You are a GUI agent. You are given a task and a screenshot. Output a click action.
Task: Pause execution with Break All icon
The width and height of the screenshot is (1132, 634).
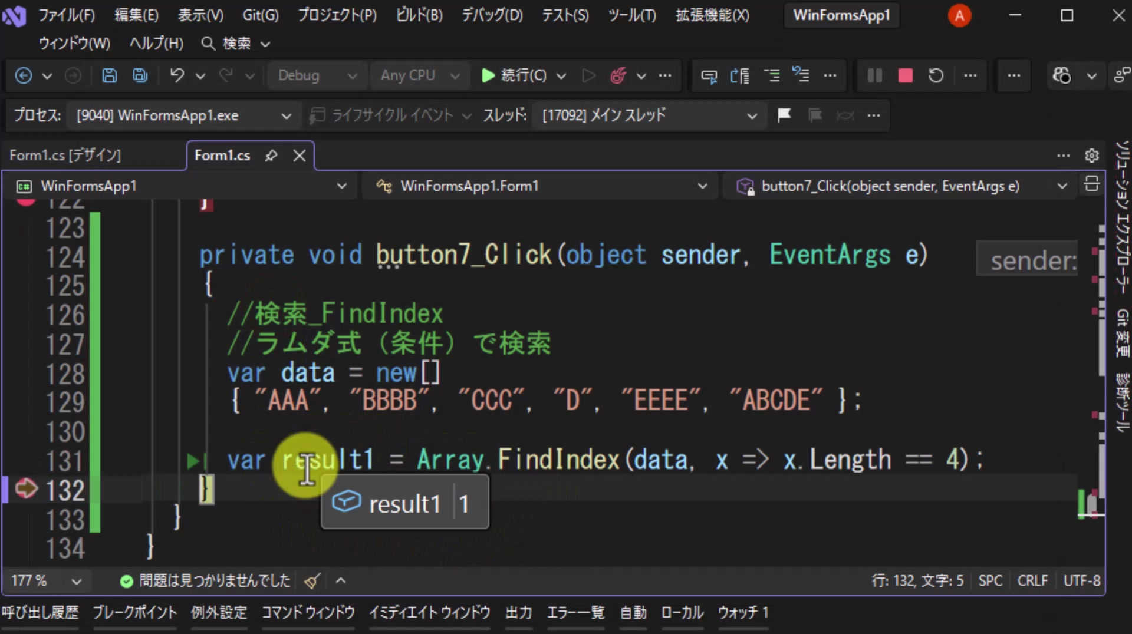point(875,75)
